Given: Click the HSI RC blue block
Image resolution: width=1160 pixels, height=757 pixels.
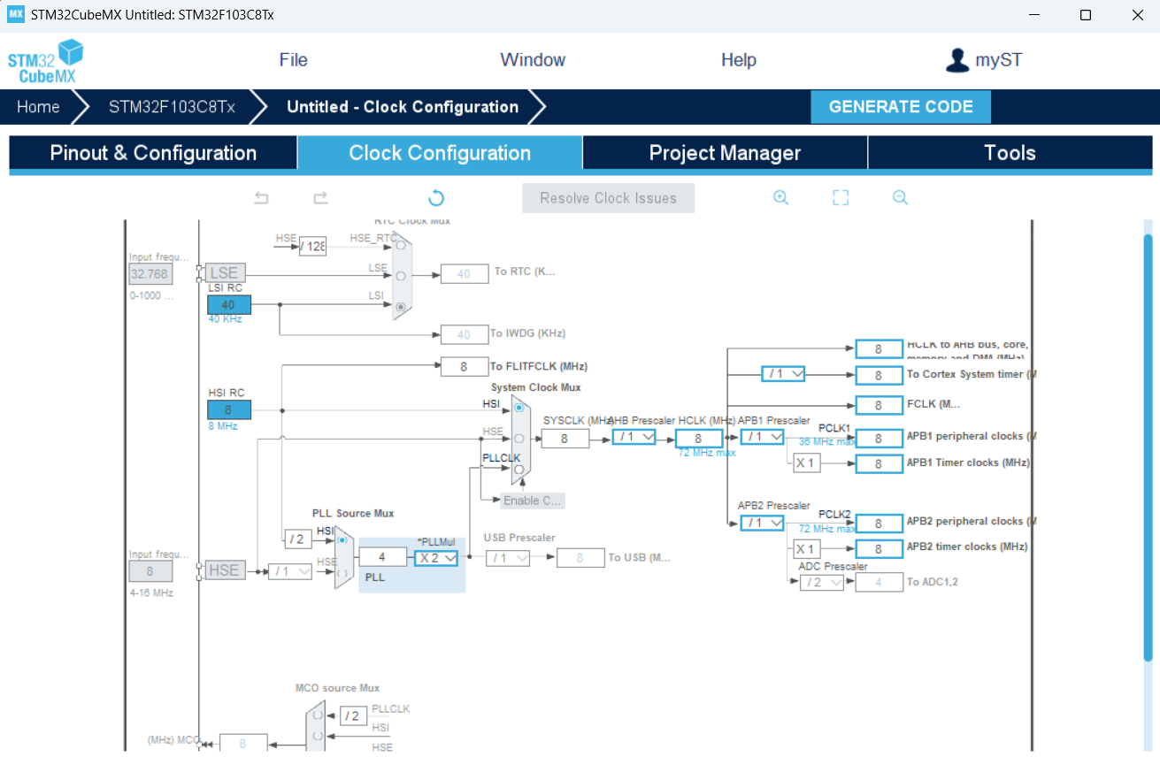Looking at the screenshot, I should click(x=229, y=409).
